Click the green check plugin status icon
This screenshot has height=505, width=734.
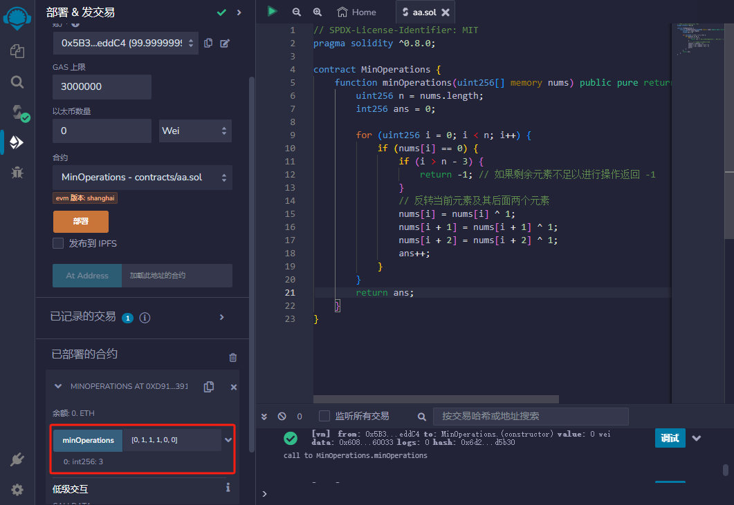221,12
